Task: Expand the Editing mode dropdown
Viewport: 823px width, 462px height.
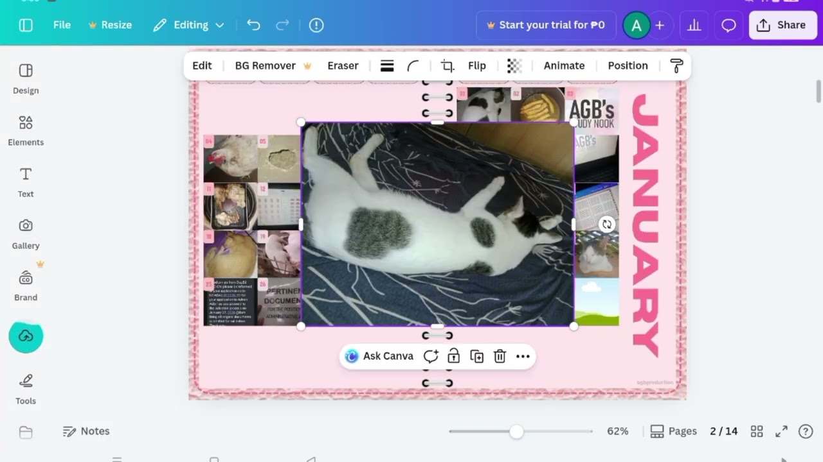Action: (x=188, y=25)
